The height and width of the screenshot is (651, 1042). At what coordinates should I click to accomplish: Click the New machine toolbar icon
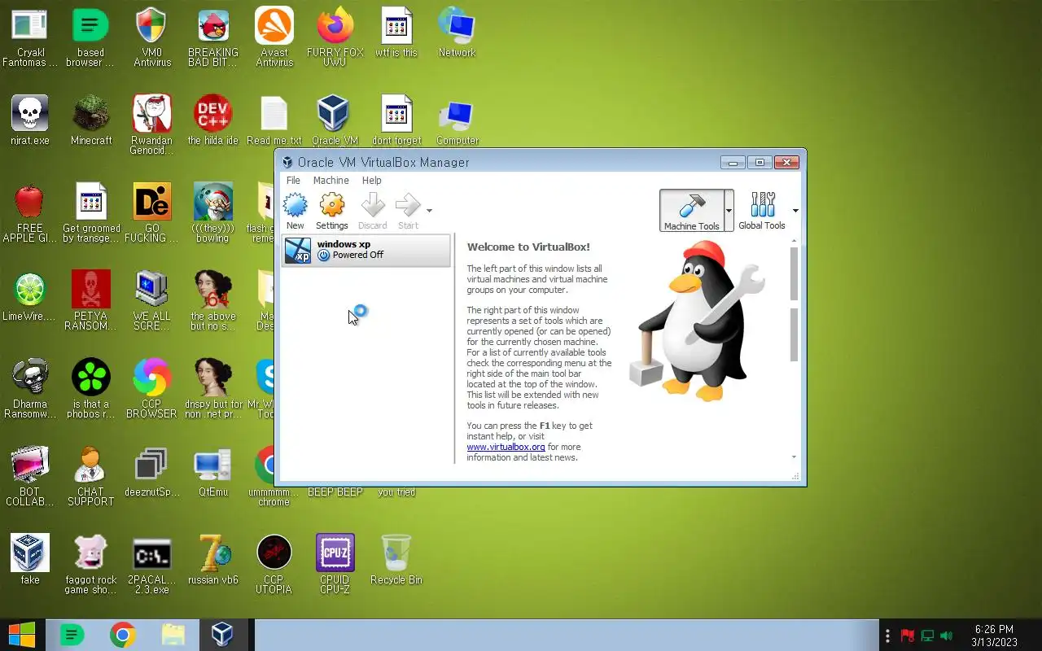point(295,205)
